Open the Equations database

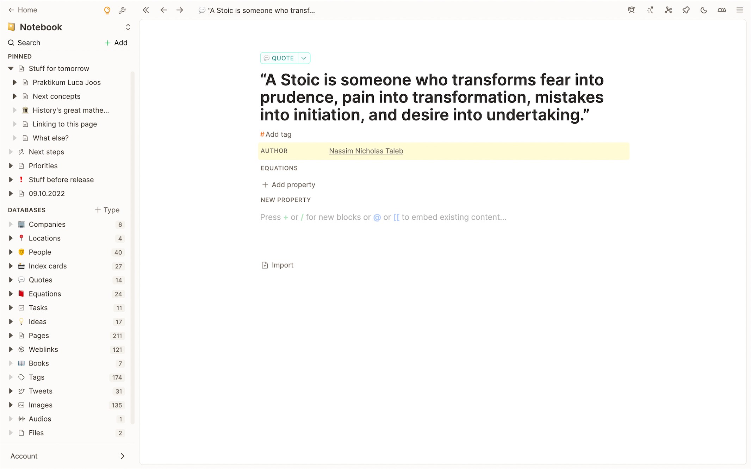pyautogui.click(x=44, y=294)
